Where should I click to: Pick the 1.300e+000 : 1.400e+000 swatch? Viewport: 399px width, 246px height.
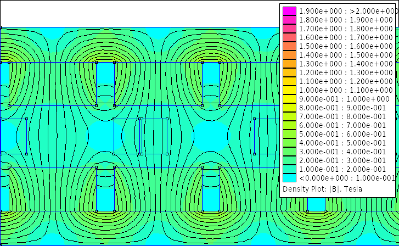(x=289, y=64)
